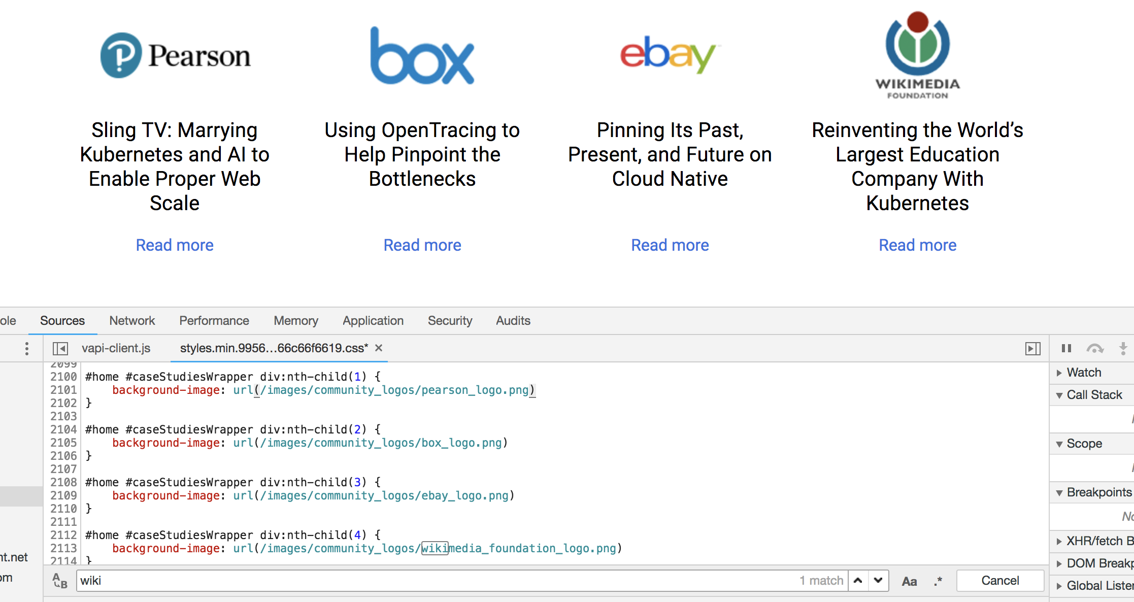Image resolution: width=1134 pixels, height=602 pixels.
Task: Click the eBay logo image
Action: point(670,54)
